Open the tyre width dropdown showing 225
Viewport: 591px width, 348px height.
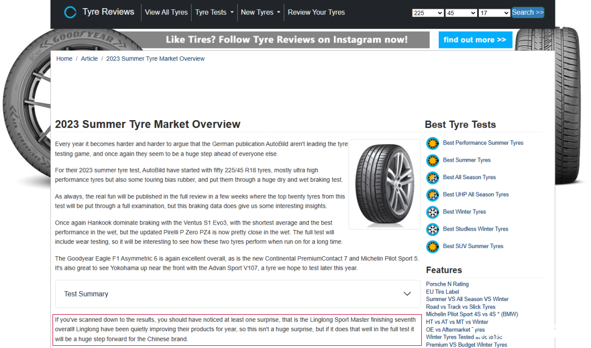coord(428,13)
